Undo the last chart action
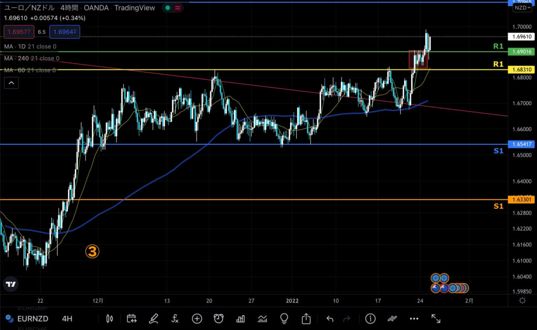537x330 pixels. [330, 318]
